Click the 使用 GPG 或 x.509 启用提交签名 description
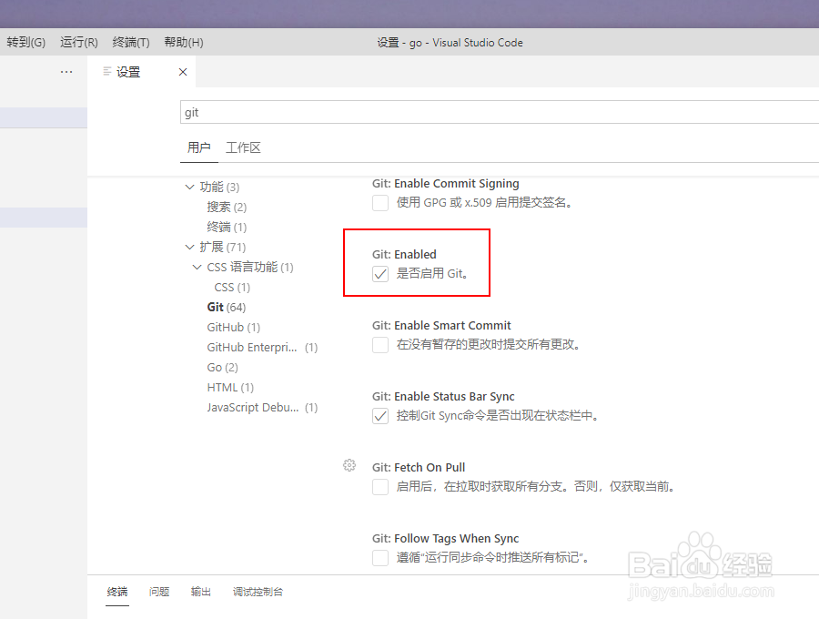819x619 pixels. tap(484, 202)
